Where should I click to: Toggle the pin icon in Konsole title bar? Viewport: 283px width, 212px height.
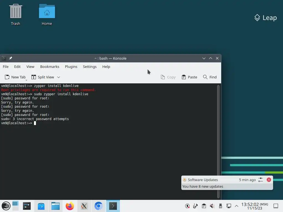click(x=11, y=58)
